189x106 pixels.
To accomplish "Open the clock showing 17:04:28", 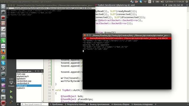I will point(175,2).
